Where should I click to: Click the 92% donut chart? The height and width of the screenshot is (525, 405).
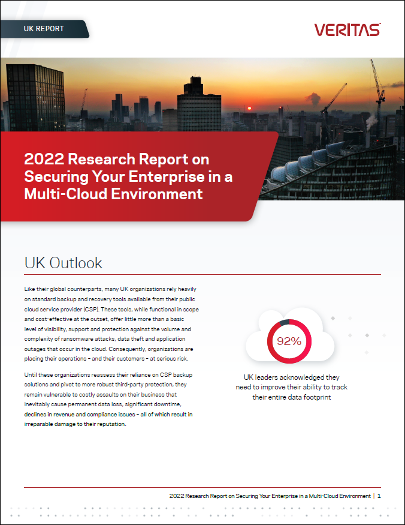coord(288,342)
